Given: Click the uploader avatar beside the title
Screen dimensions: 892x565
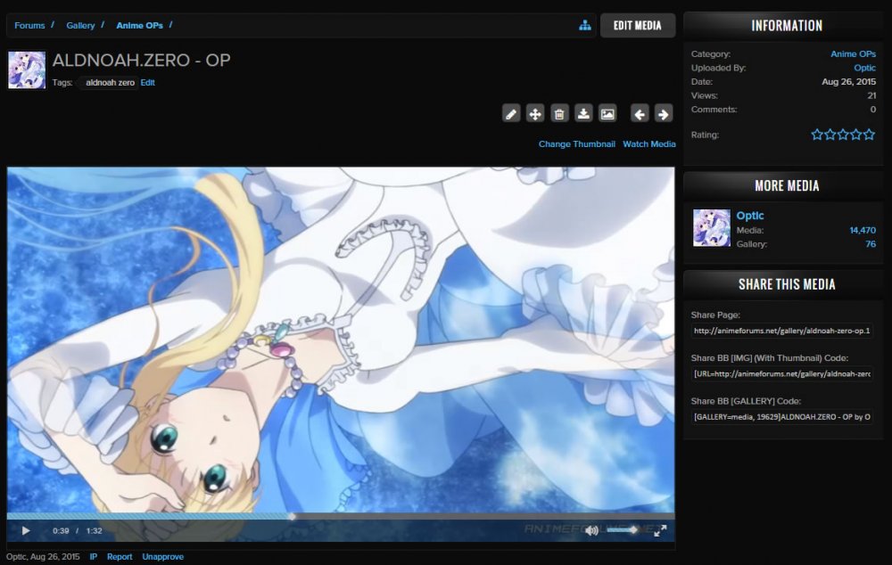Looking at the screenshot, I should click(x=27, y=70).
